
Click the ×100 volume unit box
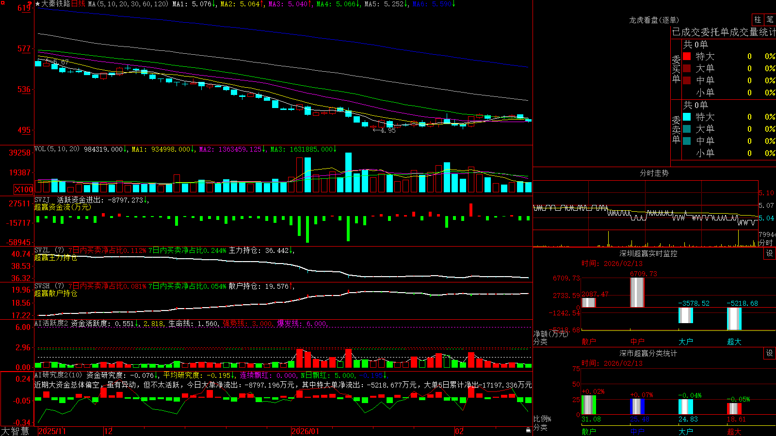[23, 189]
